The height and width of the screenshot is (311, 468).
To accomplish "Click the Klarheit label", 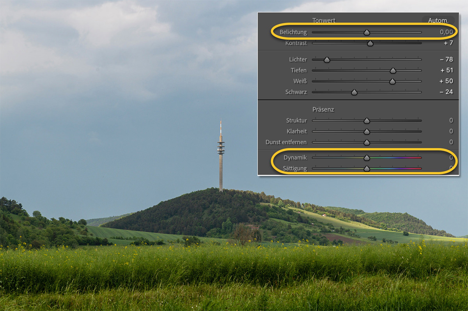I will coord(297,131).
